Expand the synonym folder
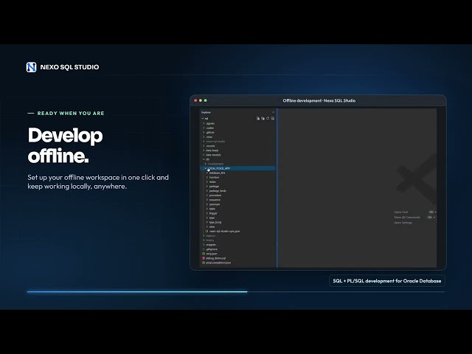Screen dimensions: 472x354 coord(213,204)
